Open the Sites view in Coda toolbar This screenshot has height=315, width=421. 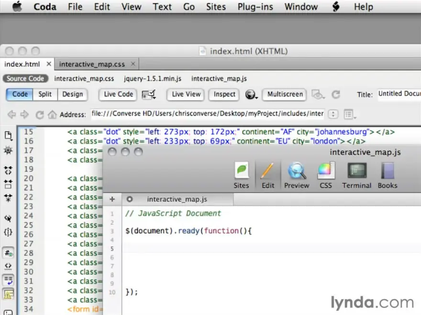pyautogui.click(x=242, y=175)
